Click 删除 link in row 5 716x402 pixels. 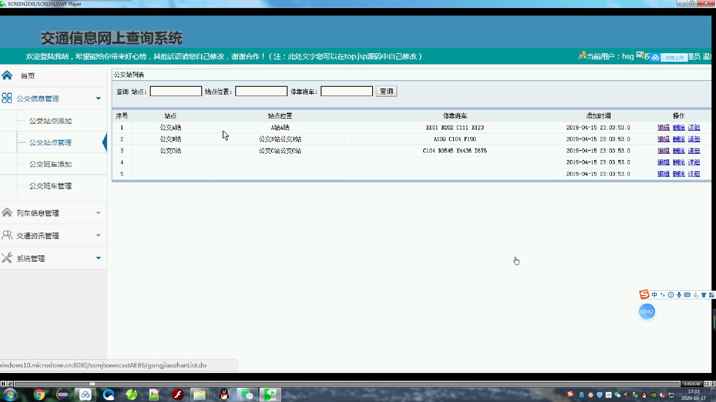coord(679,173)
